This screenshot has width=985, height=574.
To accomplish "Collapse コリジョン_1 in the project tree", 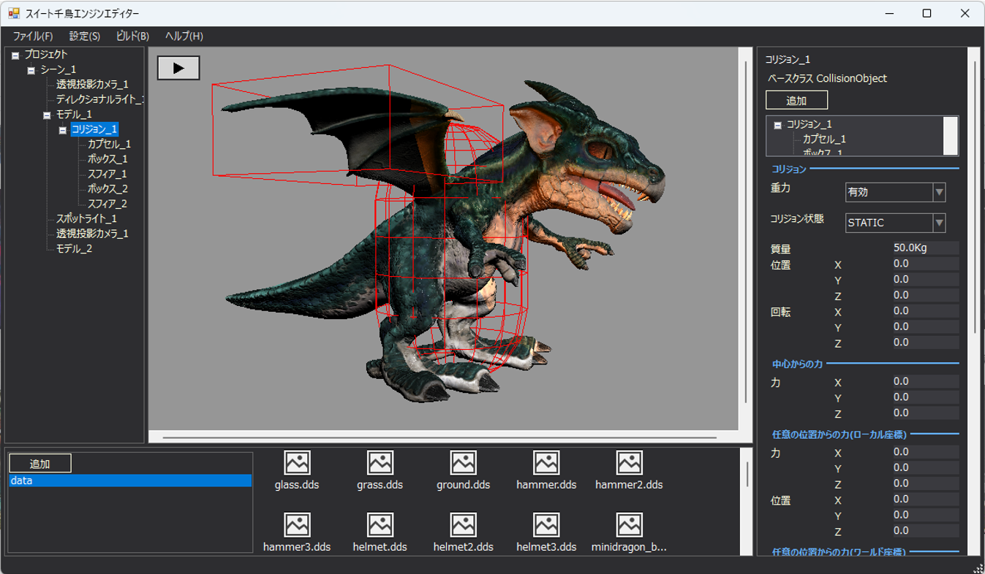I will pyautogui.click(x=63, y=130).
